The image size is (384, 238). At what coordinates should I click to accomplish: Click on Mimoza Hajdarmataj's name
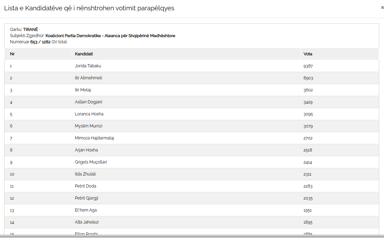tap(94, 138)
